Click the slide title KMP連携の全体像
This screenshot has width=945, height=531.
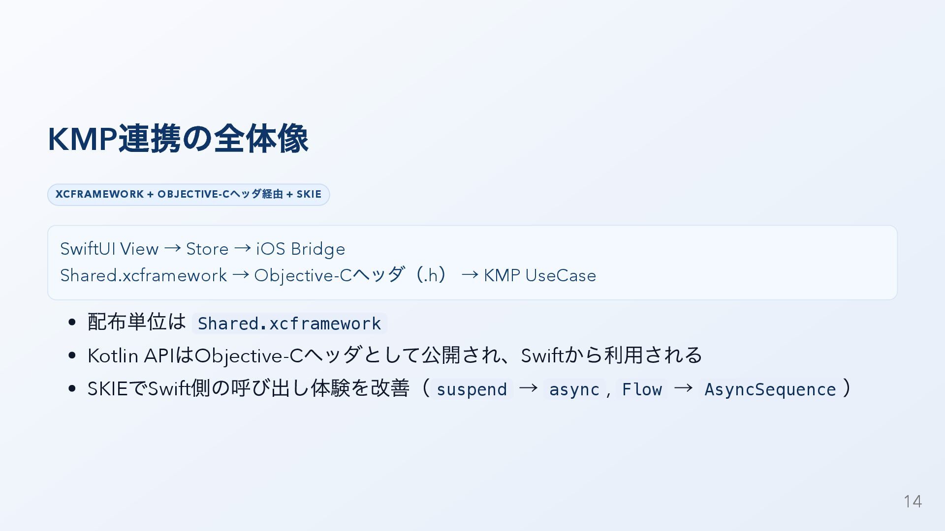pos(178,139)
